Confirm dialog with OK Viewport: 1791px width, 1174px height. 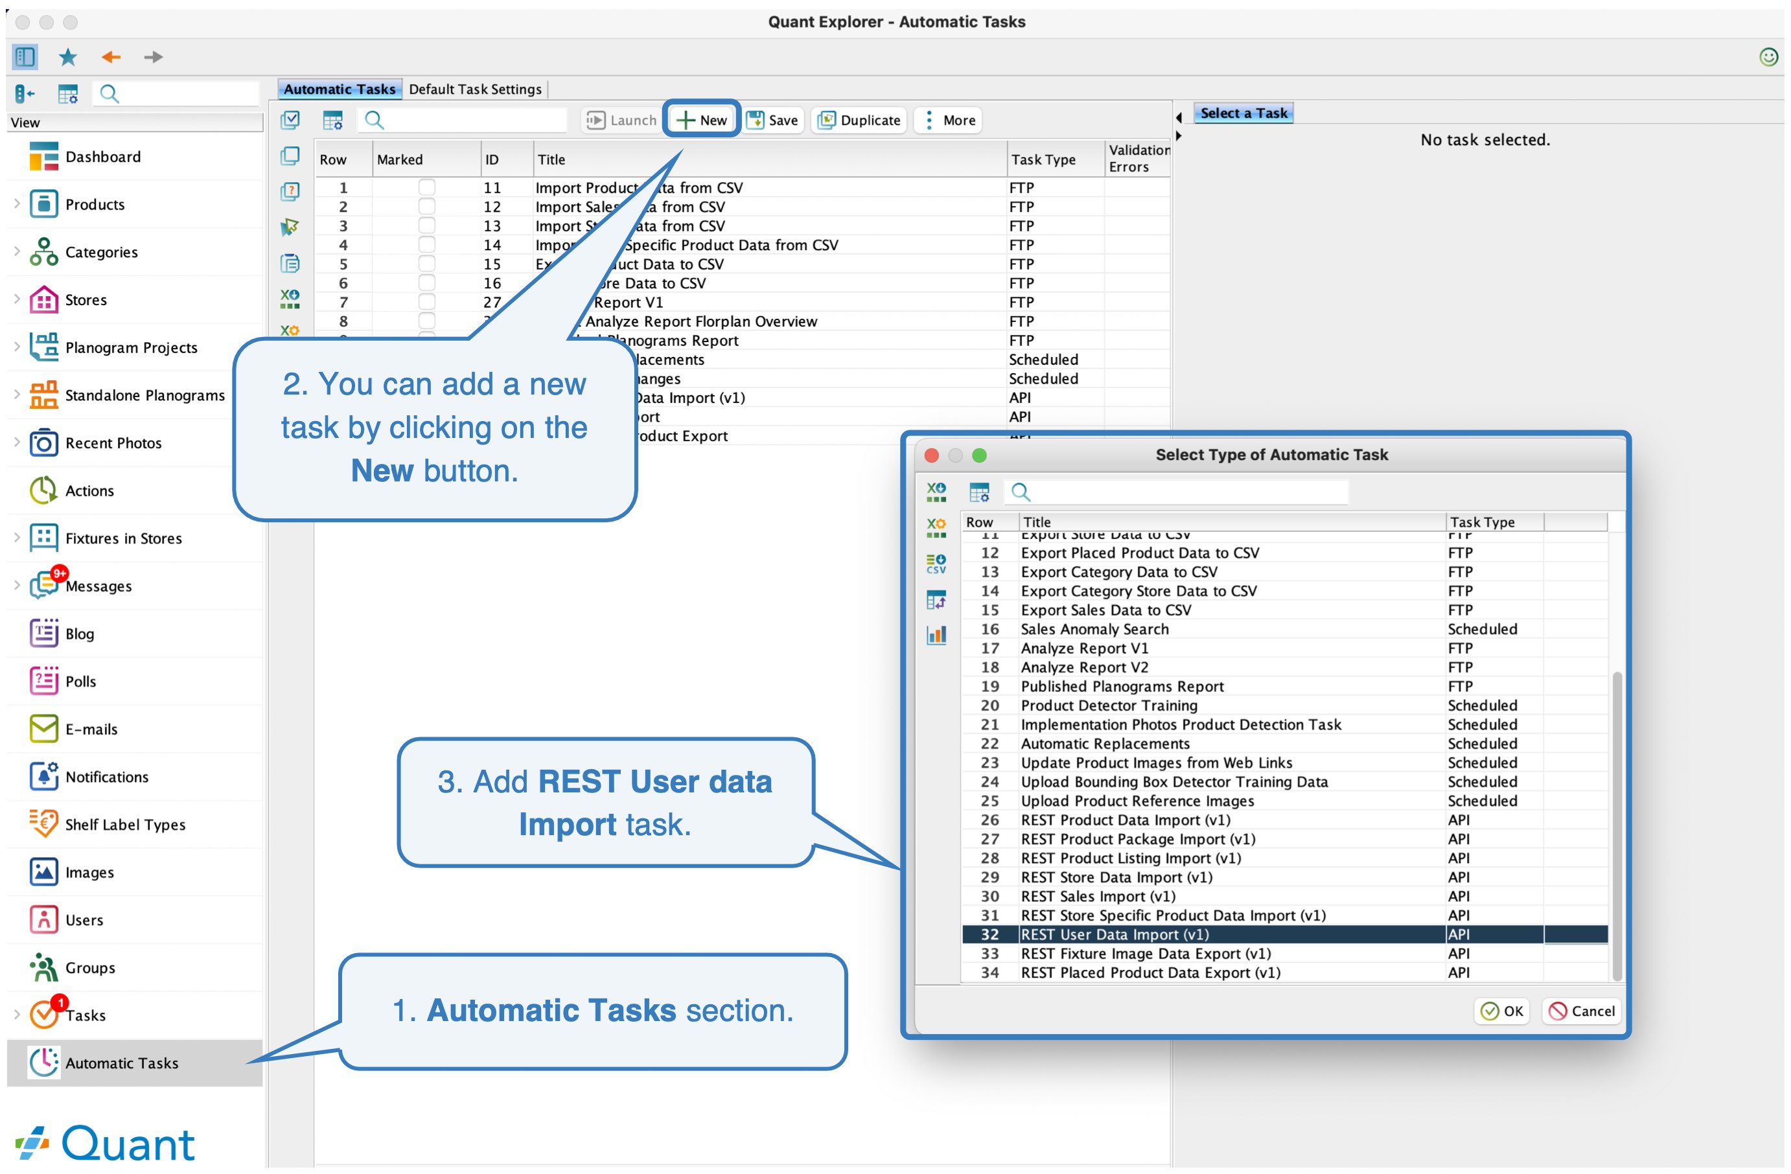coord(1501,1011)
